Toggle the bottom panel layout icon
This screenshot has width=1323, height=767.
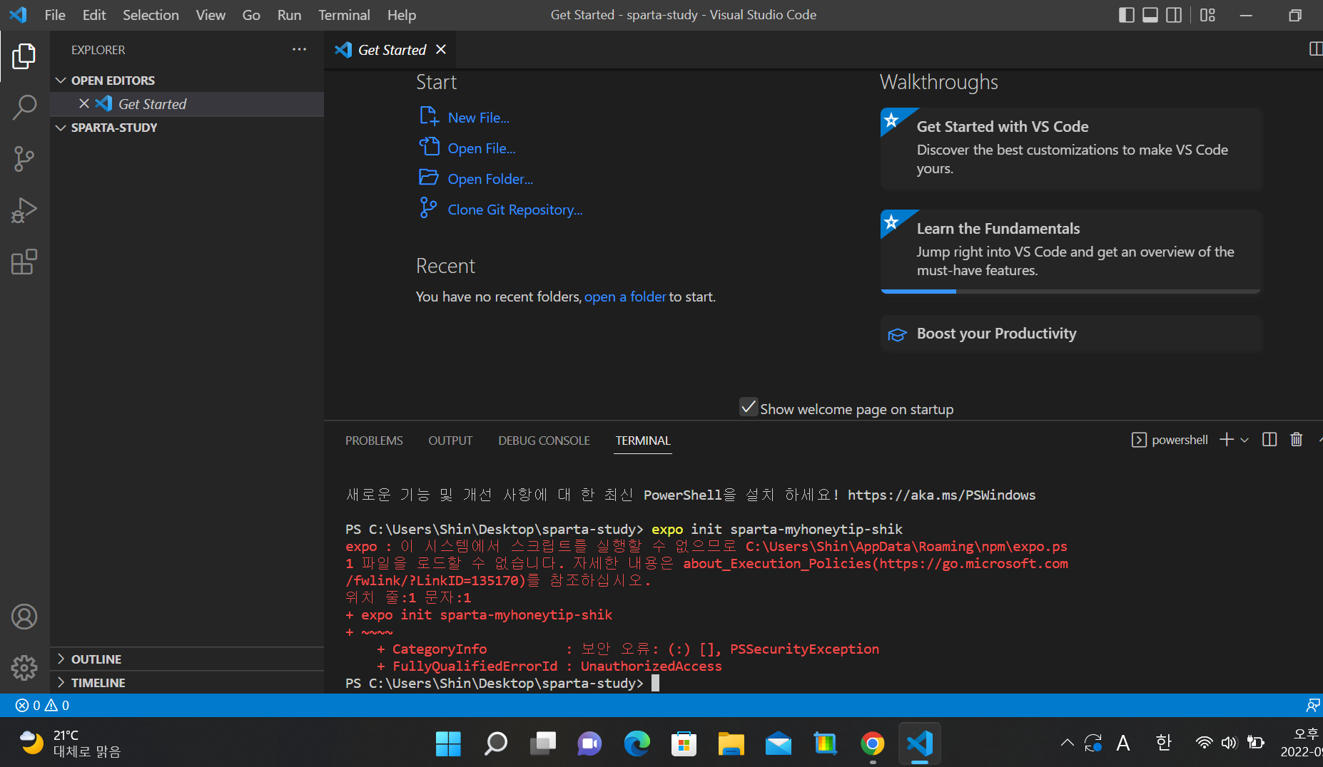(1150, 15)
